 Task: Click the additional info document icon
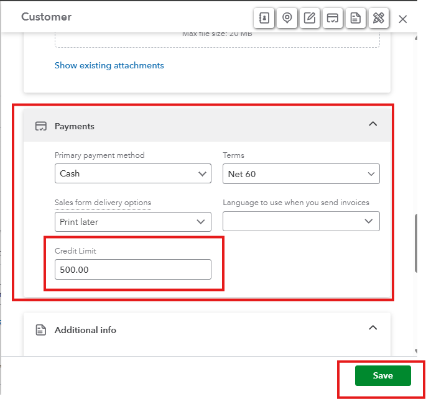coord(354,18)
